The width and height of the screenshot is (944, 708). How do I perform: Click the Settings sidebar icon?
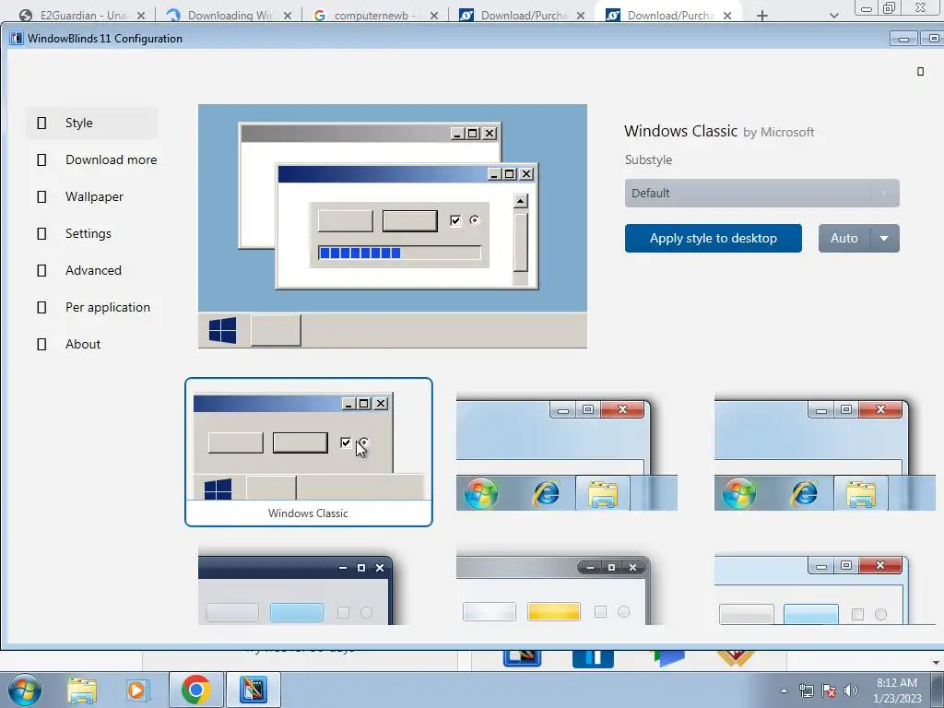[41, 233]
